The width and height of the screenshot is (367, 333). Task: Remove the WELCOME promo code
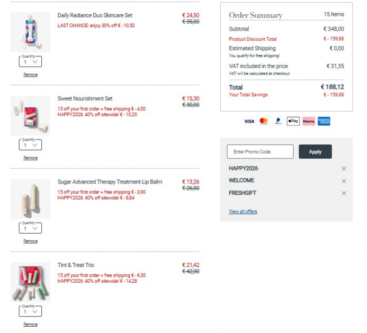pyautogui.click(x=344, y=181)
